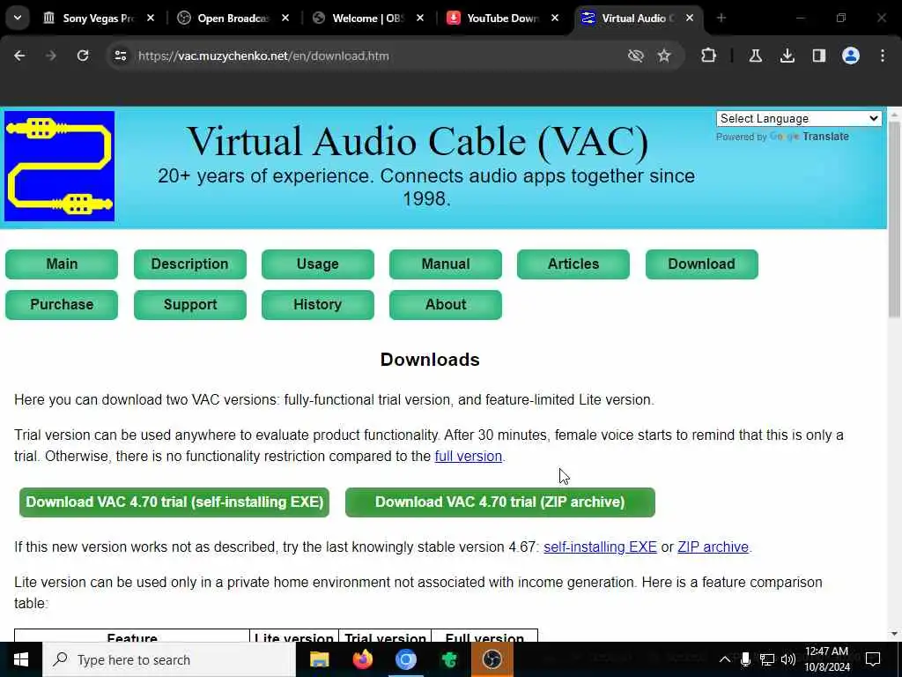Screen dimensions: 902x677
Task: Open the Extensions puzzle icon
Action: coord(709,56)
